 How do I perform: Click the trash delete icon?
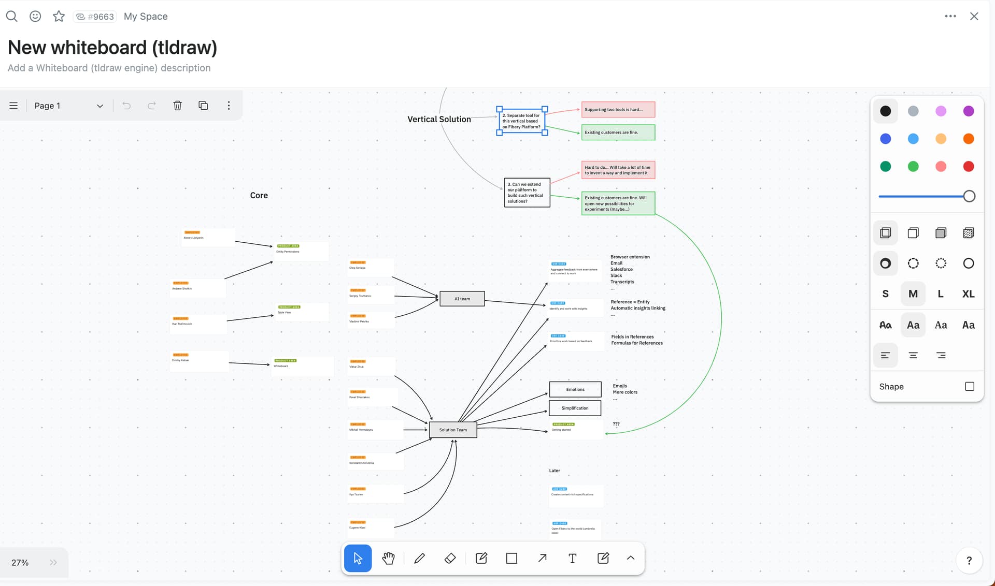pos(177,106)
